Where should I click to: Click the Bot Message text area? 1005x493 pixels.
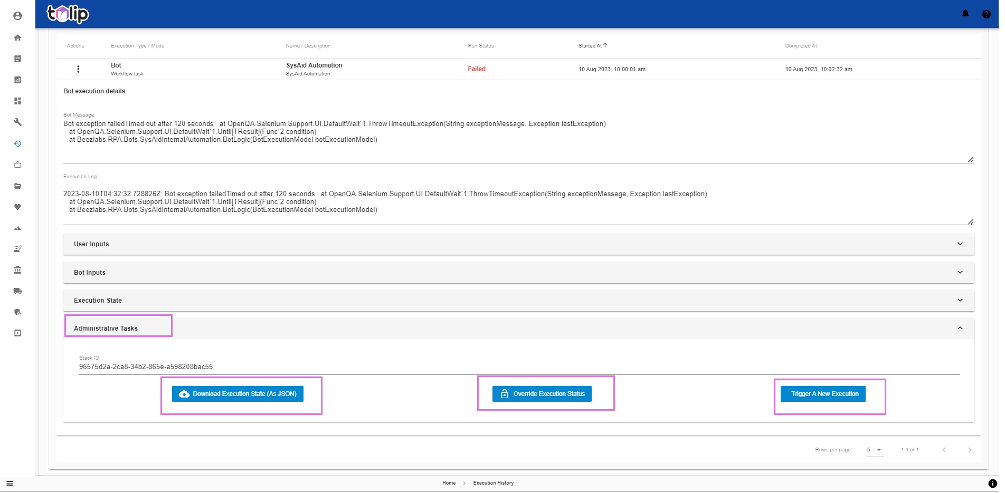click(x=518, y=140)
